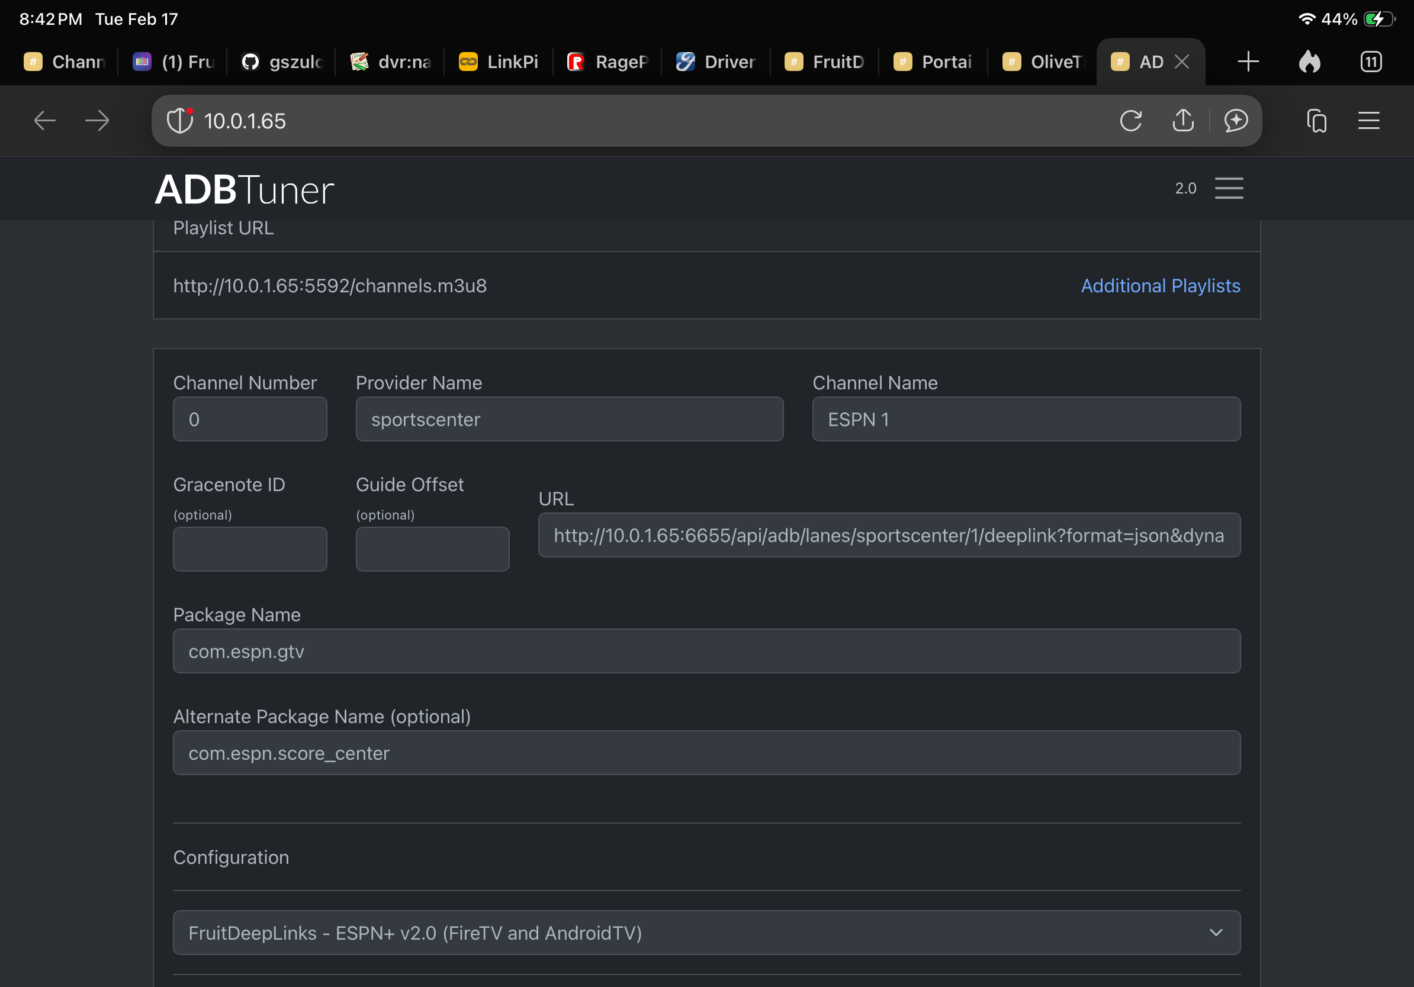Image resolution: width=1414 pixels, height=987 pixels.
Task: Open the ADBTuner hamburger menu
Action: coord(1229,188)
